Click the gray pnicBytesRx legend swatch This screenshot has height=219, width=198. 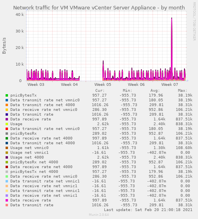click(x=7, y=134)
